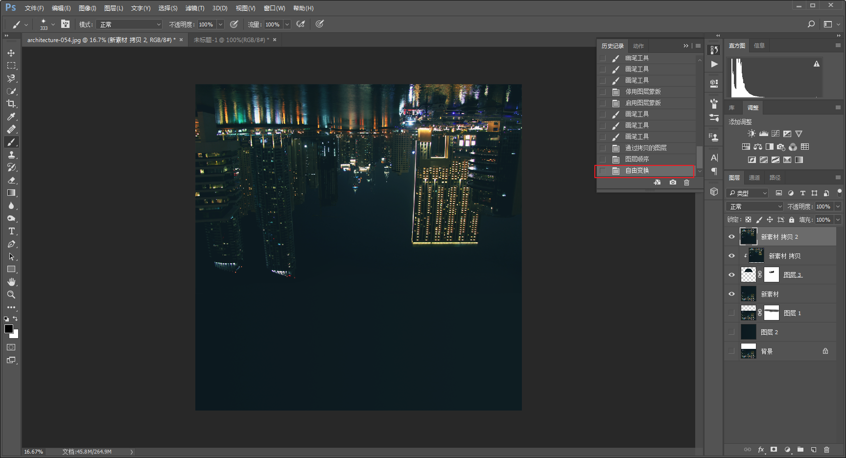Select the Move tool
Screen dimensions: 846x458
click(11, 53)
